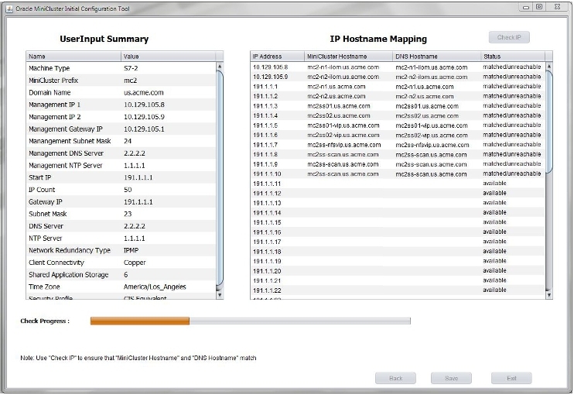Click the Check Progress bar
This screenshot has width=574, height=395.
coord(251,321)
